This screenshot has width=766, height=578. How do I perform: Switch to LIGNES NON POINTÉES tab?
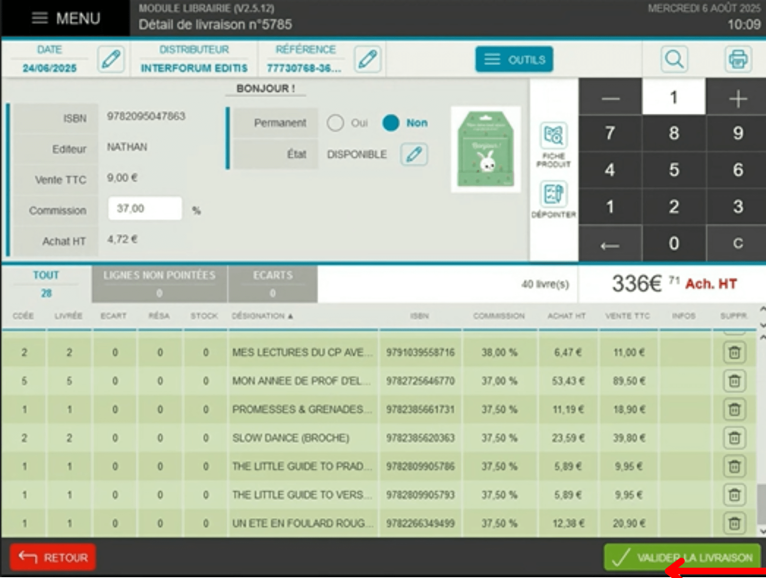tap(160, 284)
